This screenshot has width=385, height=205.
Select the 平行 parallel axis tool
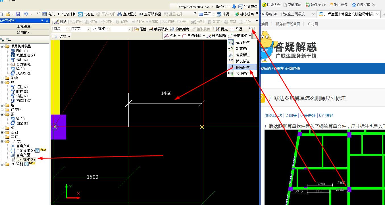(236, 29)
